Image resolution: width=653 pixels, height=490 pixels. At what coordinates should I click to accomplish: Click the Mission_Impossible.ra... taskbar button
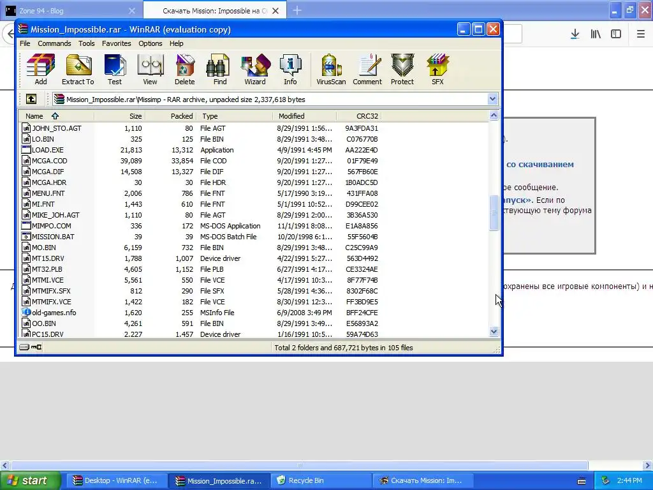pos(219,481)
